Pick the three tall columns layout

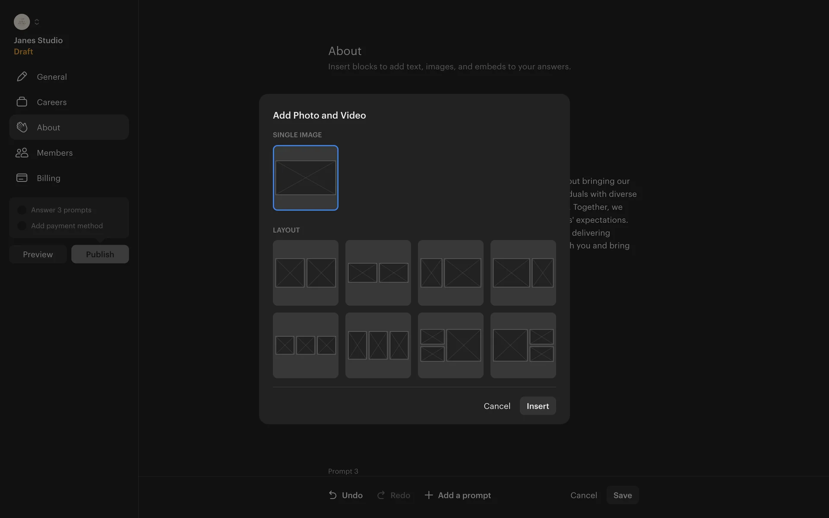(x=378, y=345)
